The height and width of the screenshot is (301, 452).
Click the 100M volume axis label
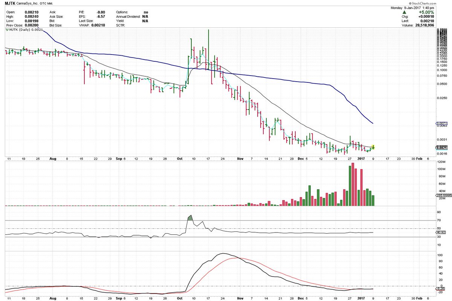click(x=441, y=169)
